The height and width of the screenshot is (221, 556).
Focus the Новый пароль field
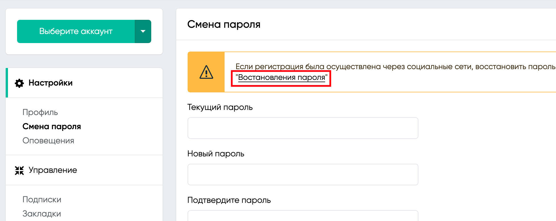click(x=303, y=175)
